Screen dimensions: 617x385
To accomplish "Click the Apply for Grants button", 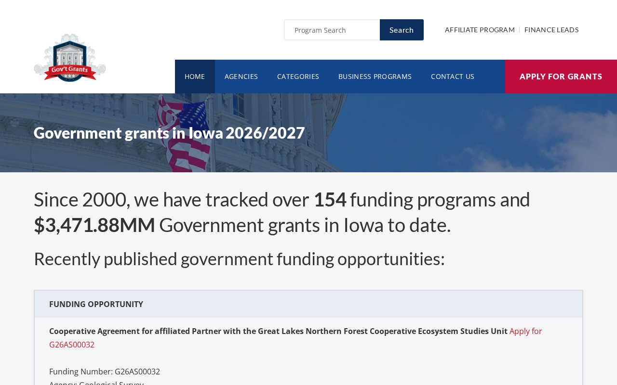I will pyautogui.click(x=561, y=77).
